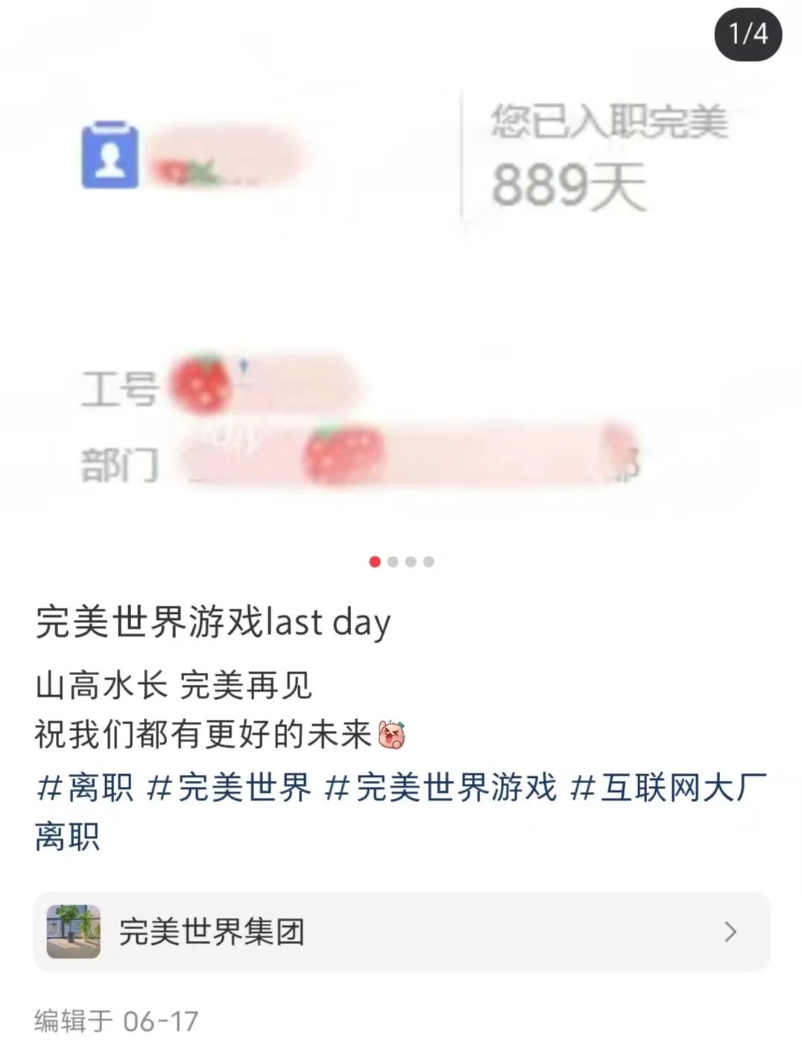Open the #完美世界 hashtag
This screenshot has width=802, height=1064.
tap(228, 787)
